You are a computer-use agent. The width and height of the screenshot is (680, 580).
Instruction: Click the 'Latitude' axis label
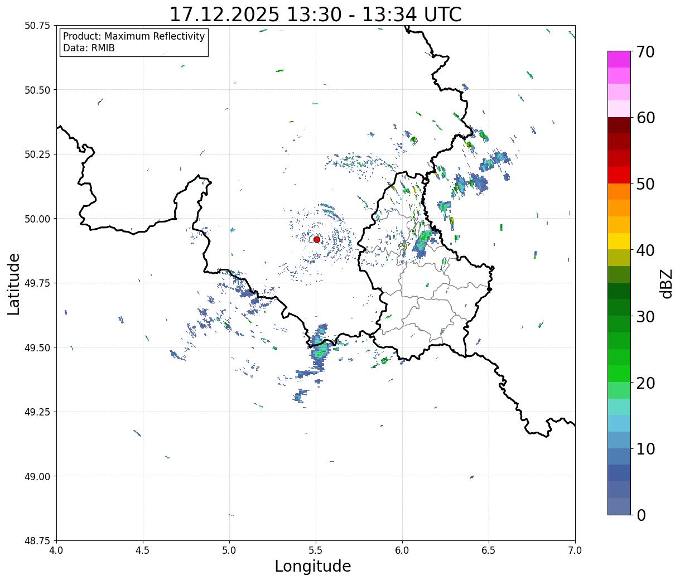point(14,283)
